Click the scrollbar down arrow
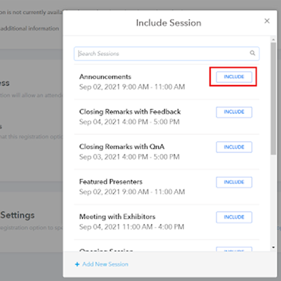The height and width of the screenshot is (281, 281). point(273,247)
